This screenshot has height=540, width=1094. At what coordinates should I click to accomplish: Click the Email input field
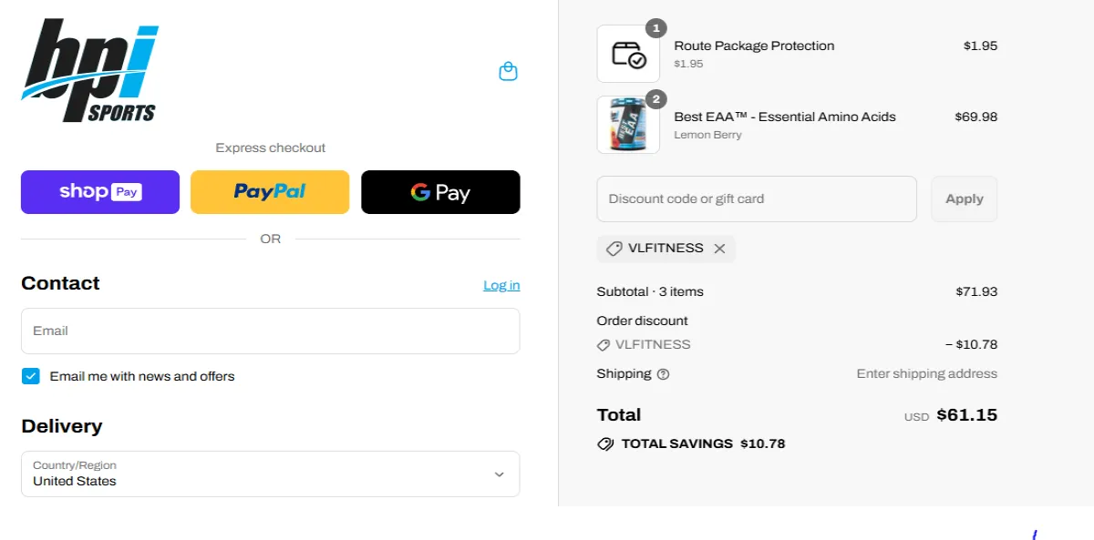pos(270,331)
